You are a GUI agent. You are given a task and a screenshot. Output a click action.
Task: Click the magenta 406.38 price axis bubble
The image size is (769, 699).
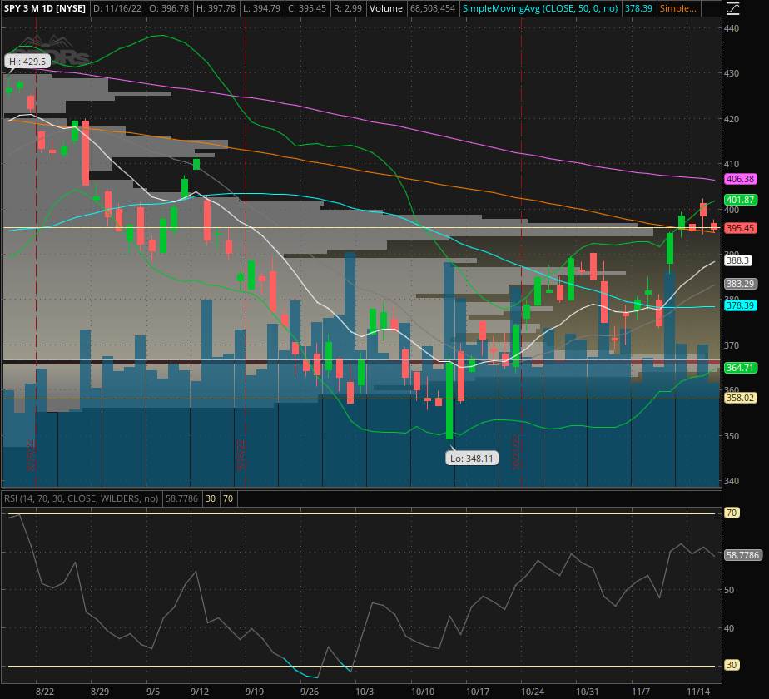click(740, 179)
